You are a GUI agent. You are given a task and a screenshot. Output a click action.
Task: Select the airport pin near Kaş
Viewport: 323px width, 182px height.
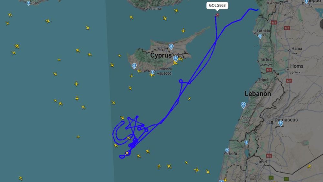(28, 3)
